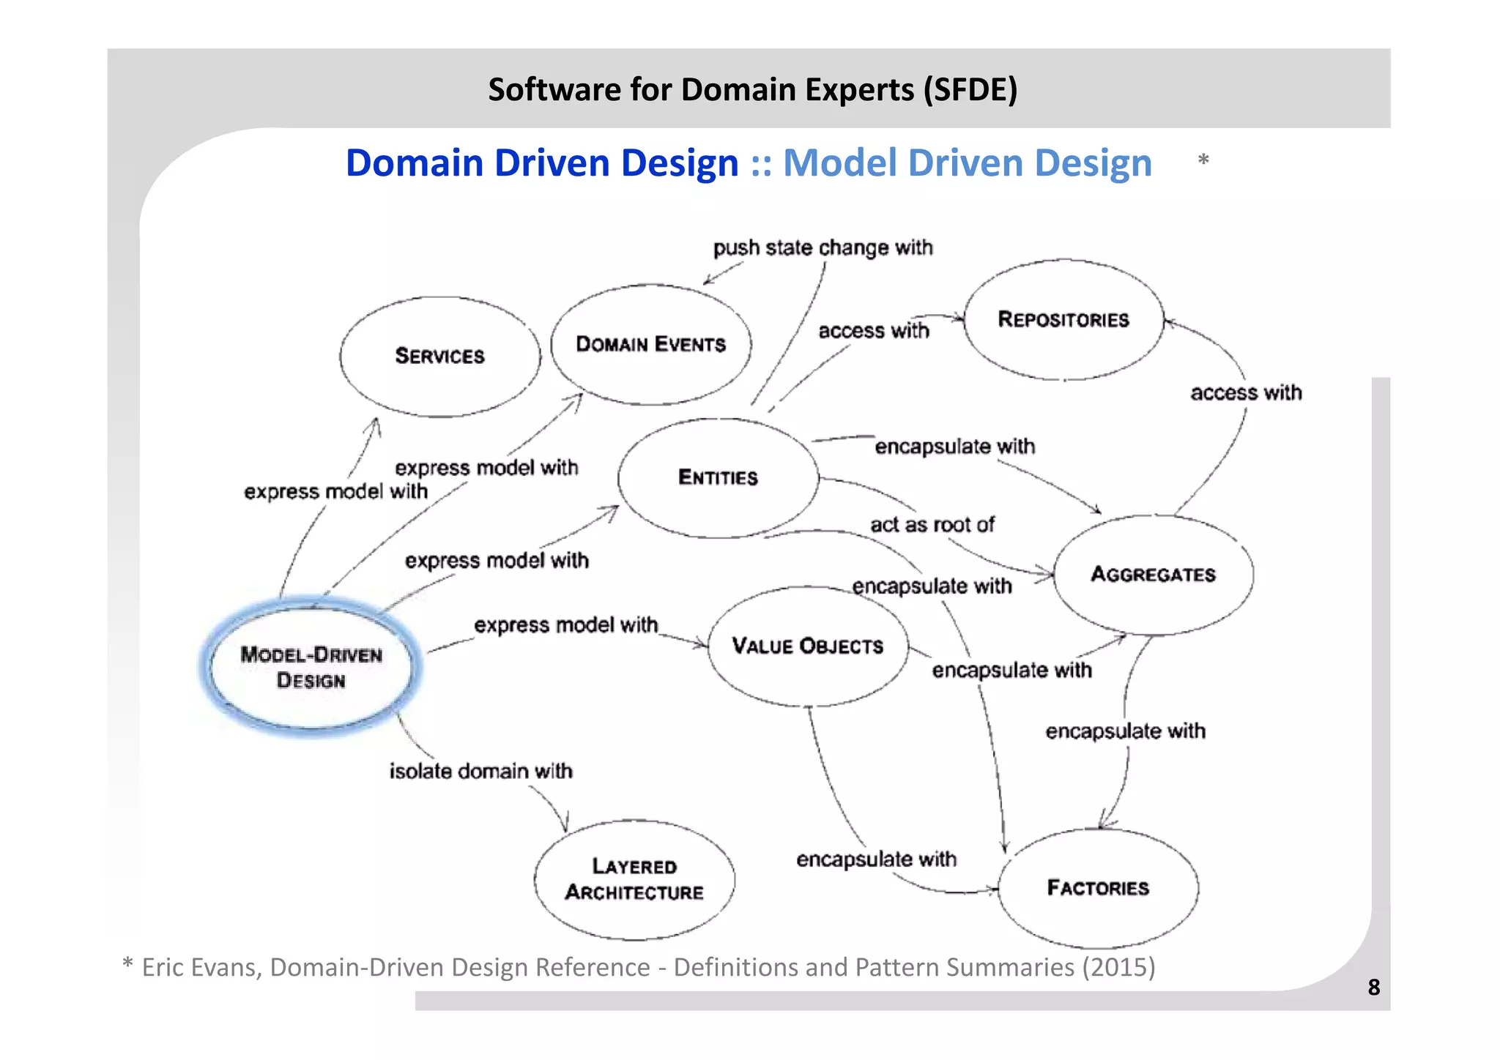Click the Factories ellipse
The height and width of the screenshot is (1060, 1500).
[1099, 888]
